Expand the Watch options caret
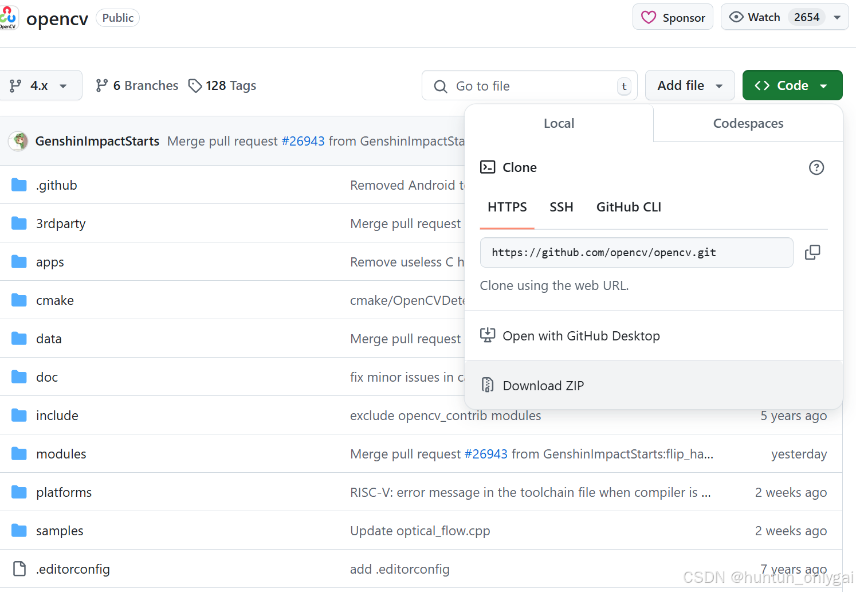856x592 pixels. coord(837,17)
